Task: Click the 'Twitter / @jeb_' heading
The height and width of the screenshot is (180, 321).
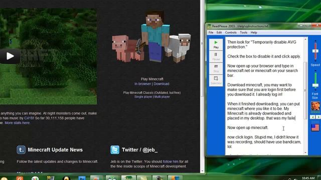Action: 139,150
